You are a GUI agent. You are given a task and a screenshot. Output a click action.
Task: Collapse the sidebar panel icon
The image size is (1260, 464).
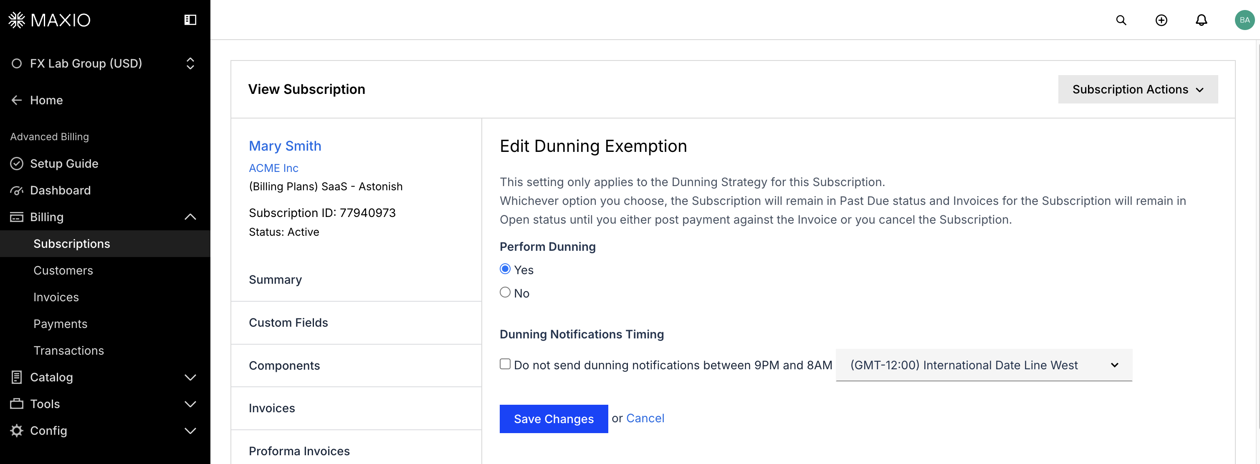coord(190,20)
